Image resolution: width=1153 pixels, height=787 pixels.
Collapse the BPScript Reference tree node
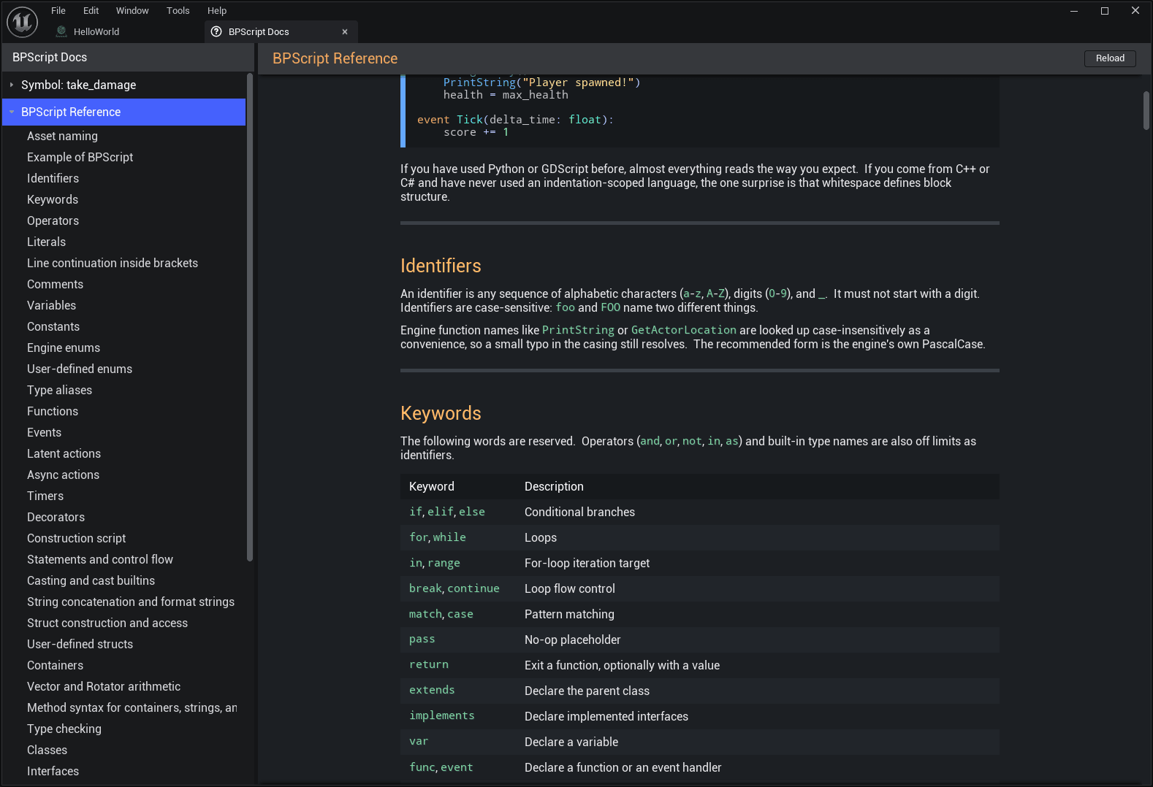coord(12,112)
